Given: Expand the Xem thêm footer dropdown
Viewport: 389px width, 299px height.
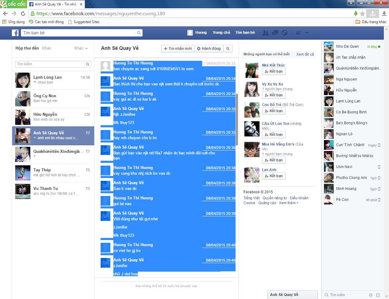Looking at the screenshot, I should point(289,203).
